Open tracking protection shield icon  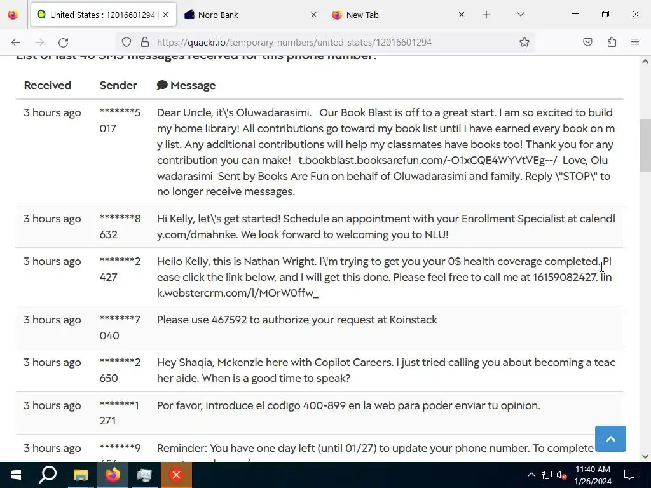pyautogui.click(x=127, y=43)
